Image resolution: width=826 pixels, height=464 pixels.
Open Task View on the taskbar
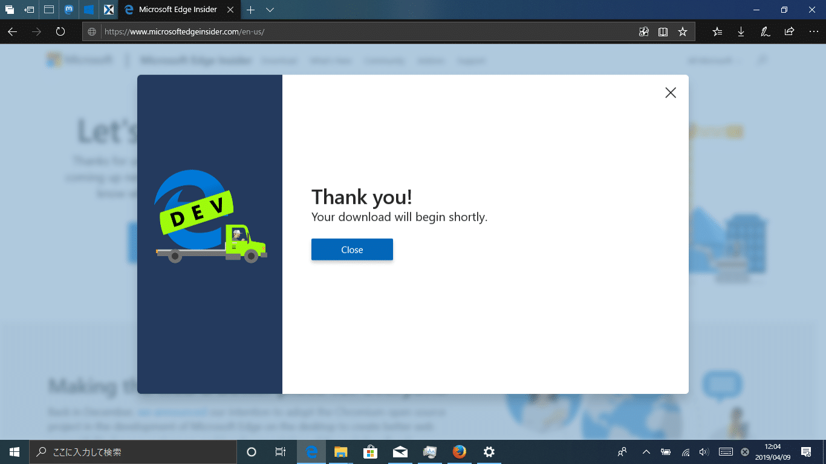tap(281, 452)
